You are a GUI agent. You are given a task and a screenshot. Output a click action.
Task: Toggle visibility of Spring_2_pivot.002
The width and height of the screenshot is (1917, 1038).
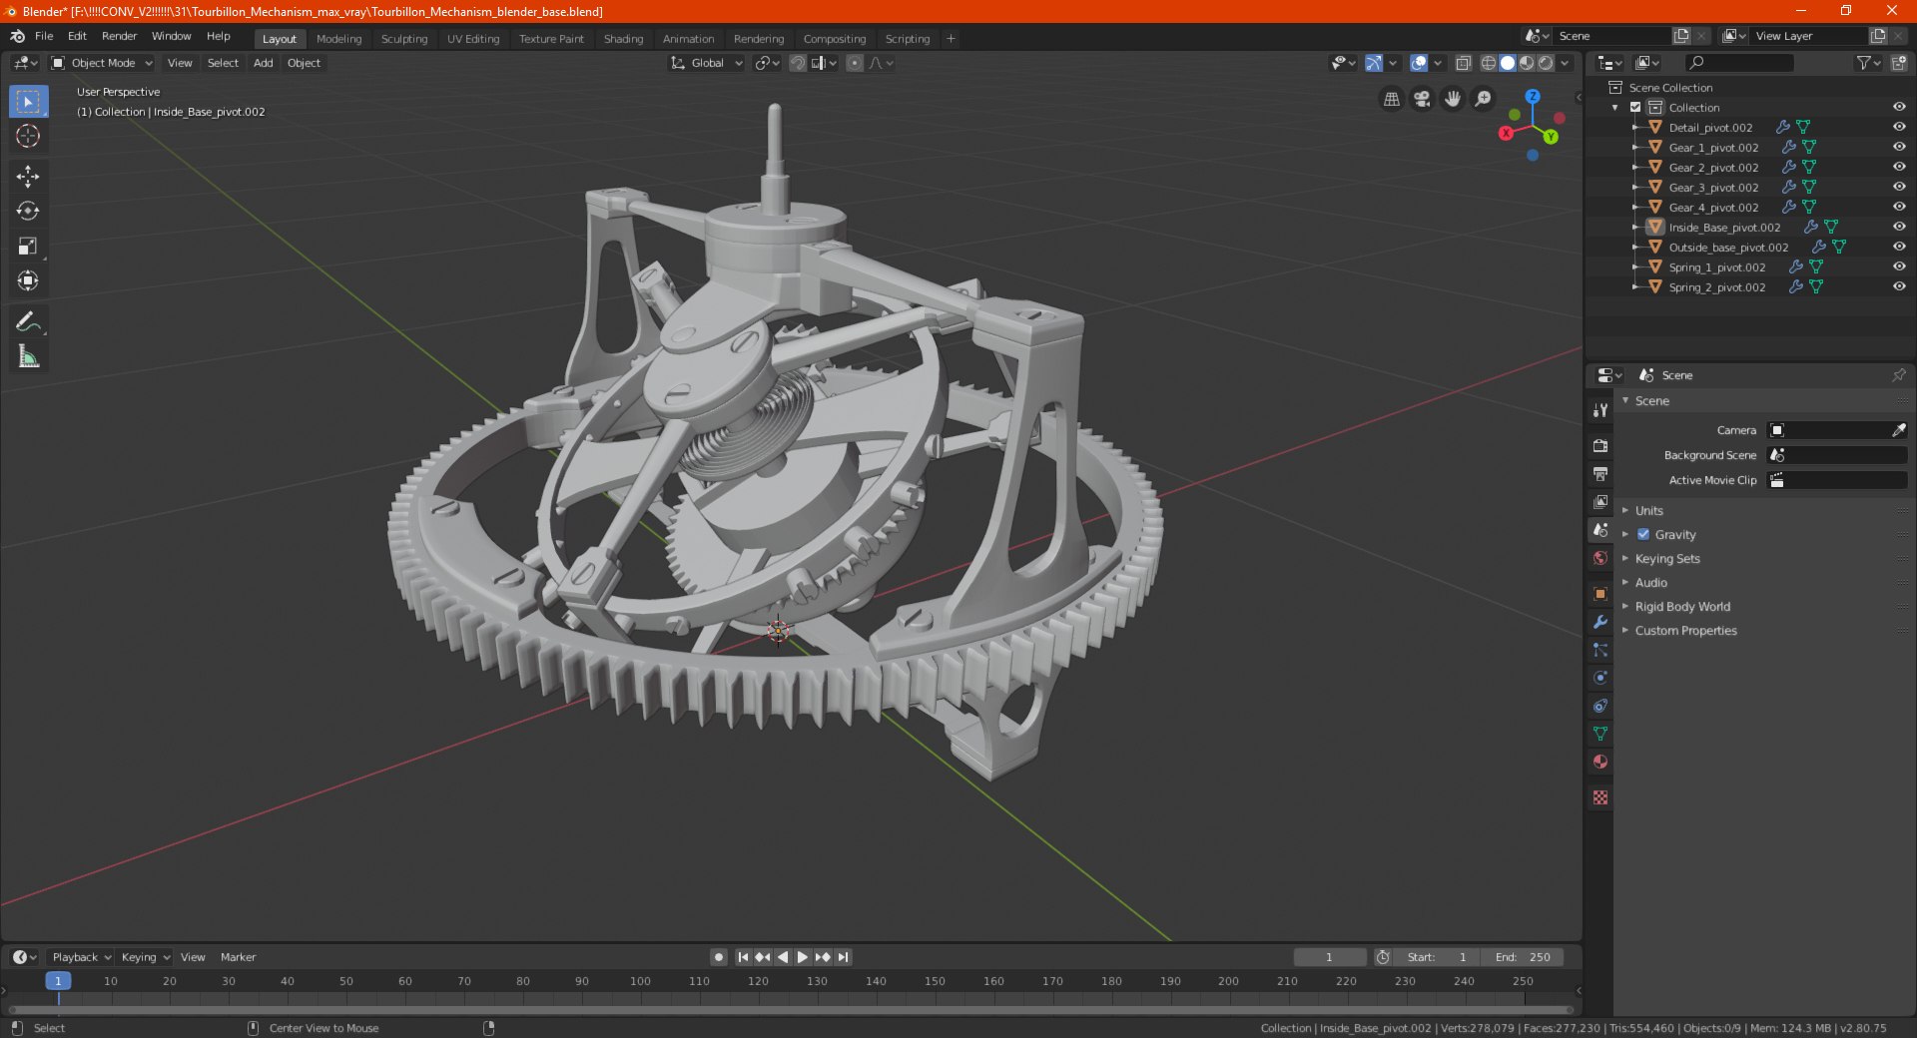(x=1899, y=286)
